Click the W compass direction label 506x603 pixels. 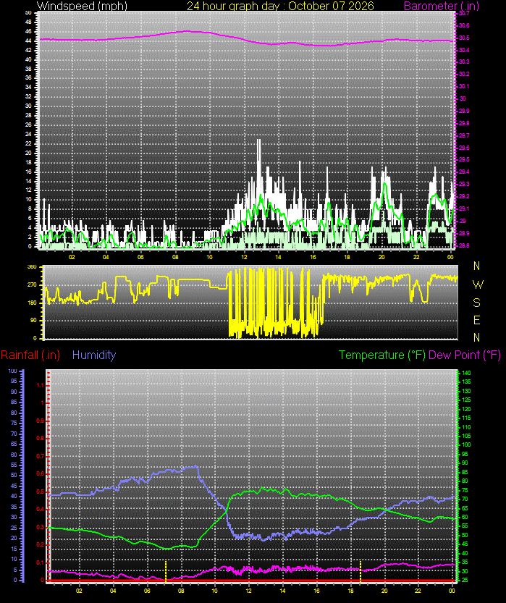(x=478, y=284)
